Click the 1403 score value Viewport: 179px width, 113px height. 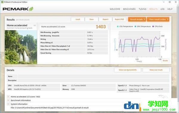tap(101, 27)
